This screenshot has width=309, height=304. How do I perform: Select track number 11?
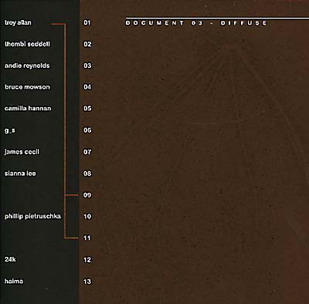pyautogui.click(x=87, y=238)
